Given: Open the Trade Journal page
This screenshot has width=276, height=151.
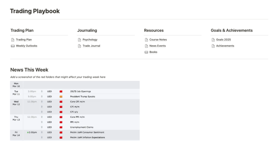Looking at the screenshot, I should [91, 46].
